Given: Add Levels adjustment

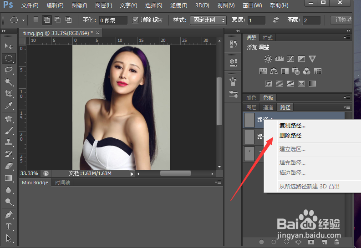Looking at the screenshot, I should coord(279,59).
